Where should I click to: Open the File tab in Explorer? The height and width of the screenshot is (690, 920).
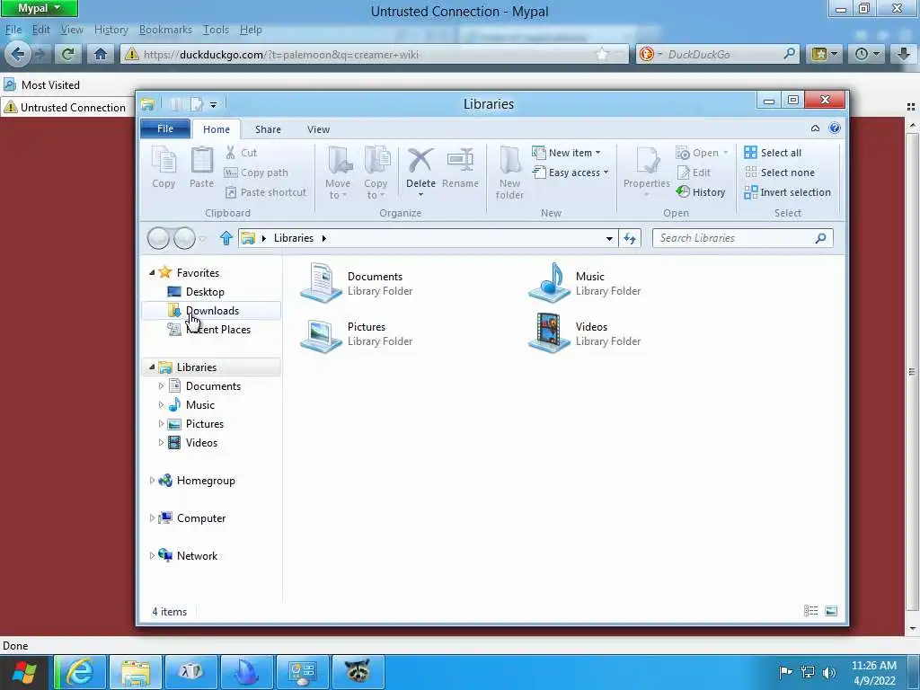(x=165, y=128)
